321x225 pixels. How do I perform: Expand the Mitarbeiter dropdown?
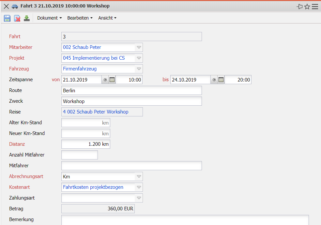139,47
